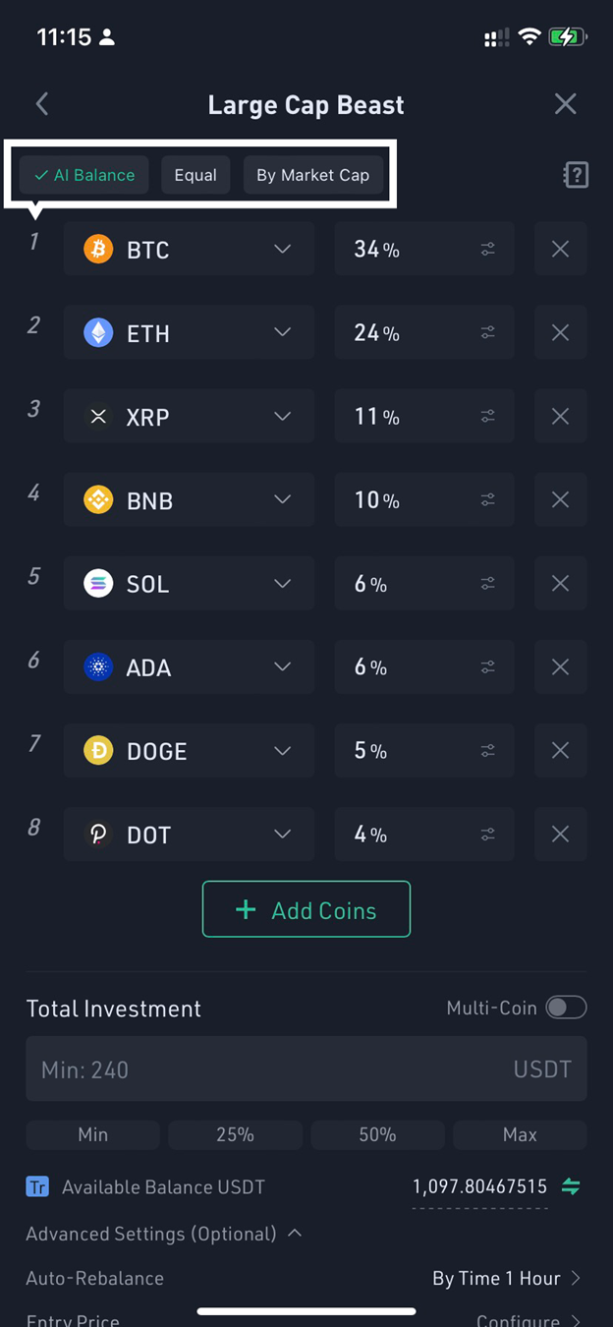Open Auto-Rebalance By Time 1 Hour
The width and height of the screenshot is (613, 1327).
coord(506,1278)
